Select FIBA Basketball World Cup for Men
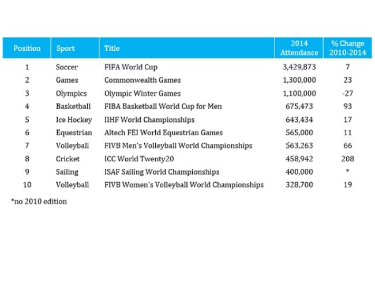Image resolution: width=375 pixels, height=289 pixels. [163, 106]
